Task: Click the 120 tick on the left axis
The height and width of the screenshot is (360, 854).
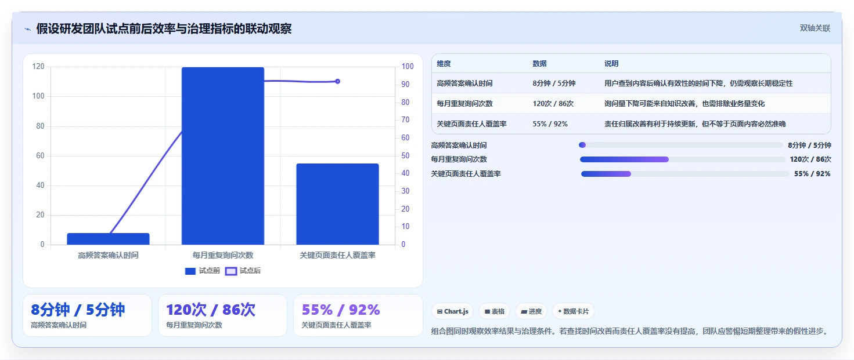Action: [38, 67]
